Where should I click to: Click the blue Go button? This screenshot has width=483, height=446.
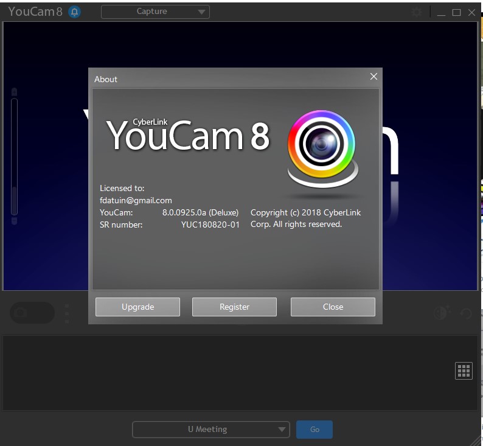coord(314,430)
